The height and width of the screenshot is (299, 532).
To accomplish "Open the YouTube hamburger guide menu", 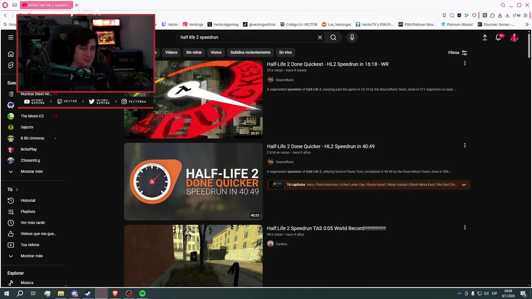I will tap(11, 37).
